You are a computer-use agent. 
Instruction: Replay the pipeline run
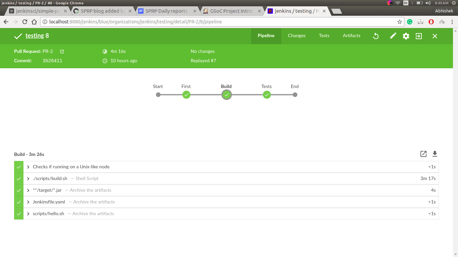point(376,36)
